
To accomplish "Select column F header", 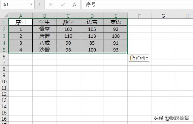I will point(139,16).
